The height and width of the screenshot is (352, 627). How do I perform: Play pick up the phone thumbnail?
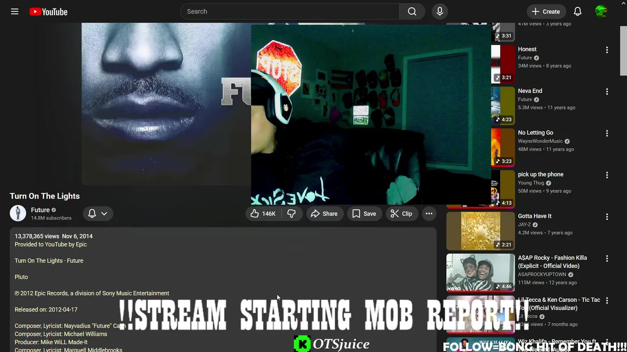coord(503,189)
